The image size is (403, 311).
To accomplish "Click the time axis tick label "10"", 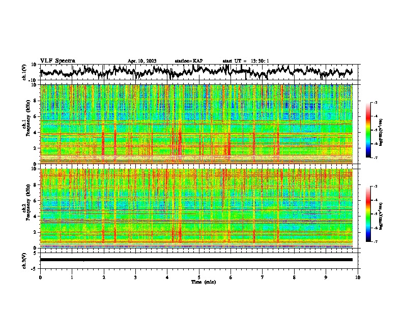I will point(358,277).
